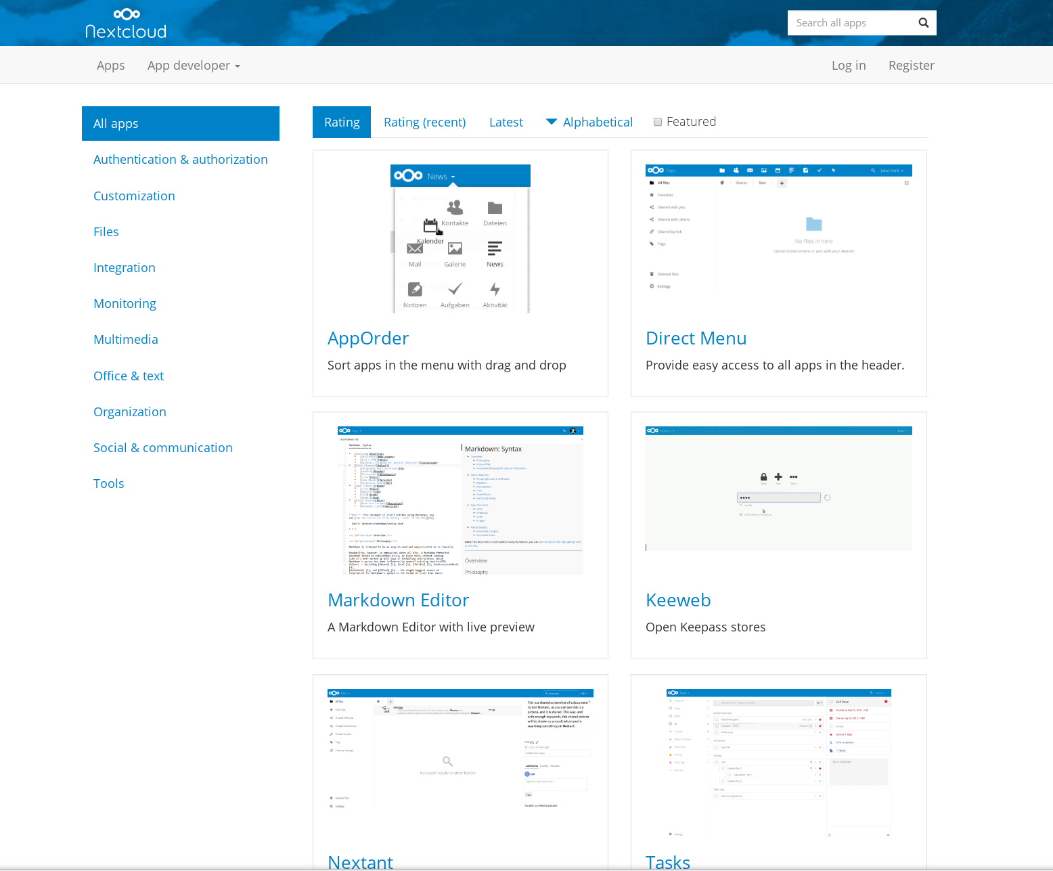Open the Integration category
This screenshot has height=871, width=1053.
point(125,267)
